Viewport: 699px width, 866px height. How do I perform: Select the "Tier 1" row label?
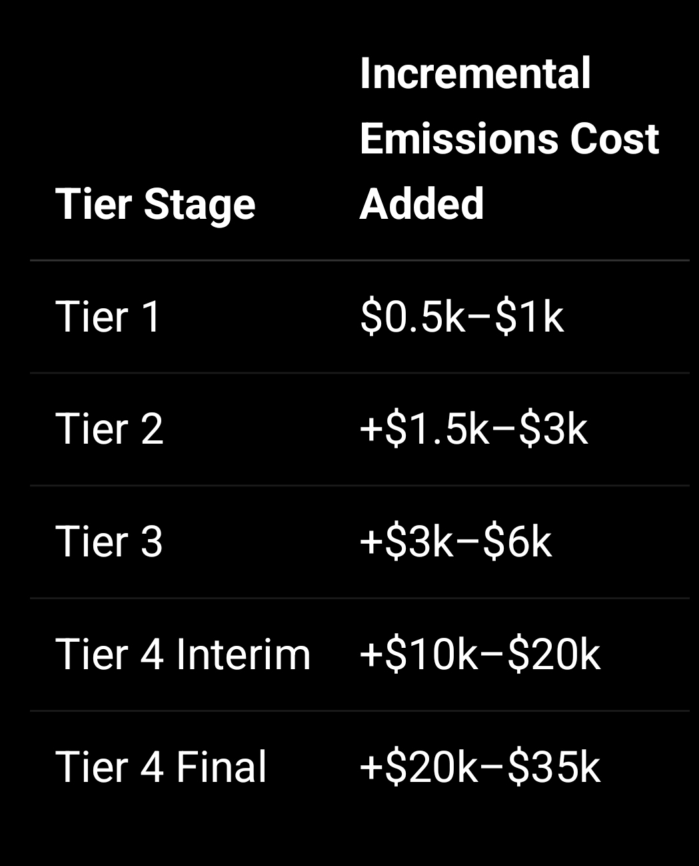[109, 316]
